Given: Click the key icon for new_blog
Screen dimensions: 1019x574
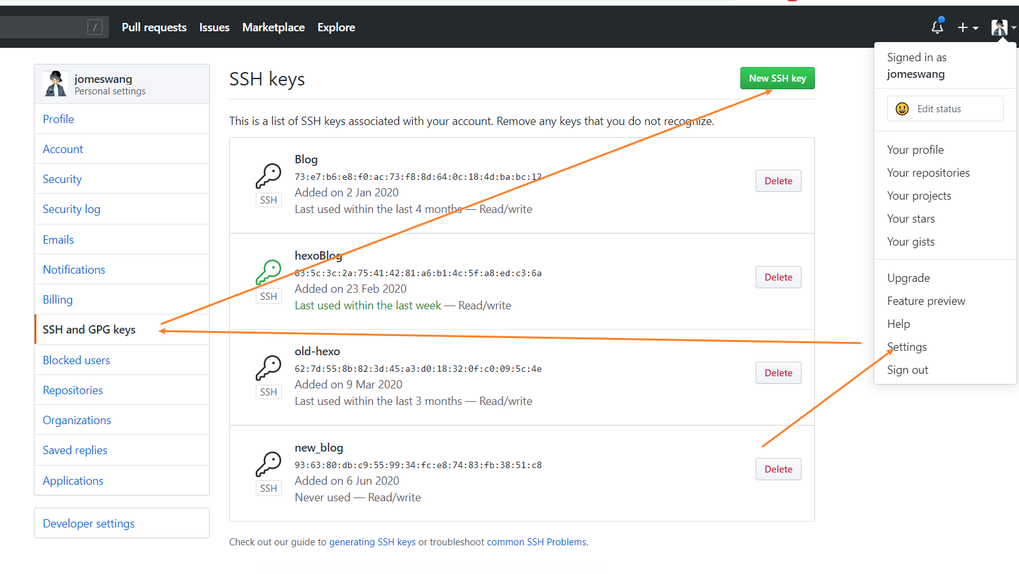Looking at the screenshot, I should [x=268, y=464].
